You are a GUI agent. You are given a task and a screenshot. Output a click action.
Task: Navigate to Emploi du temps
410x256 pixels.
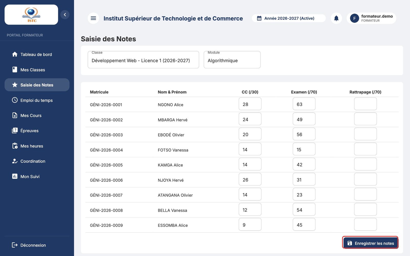[x=37, y=100]
